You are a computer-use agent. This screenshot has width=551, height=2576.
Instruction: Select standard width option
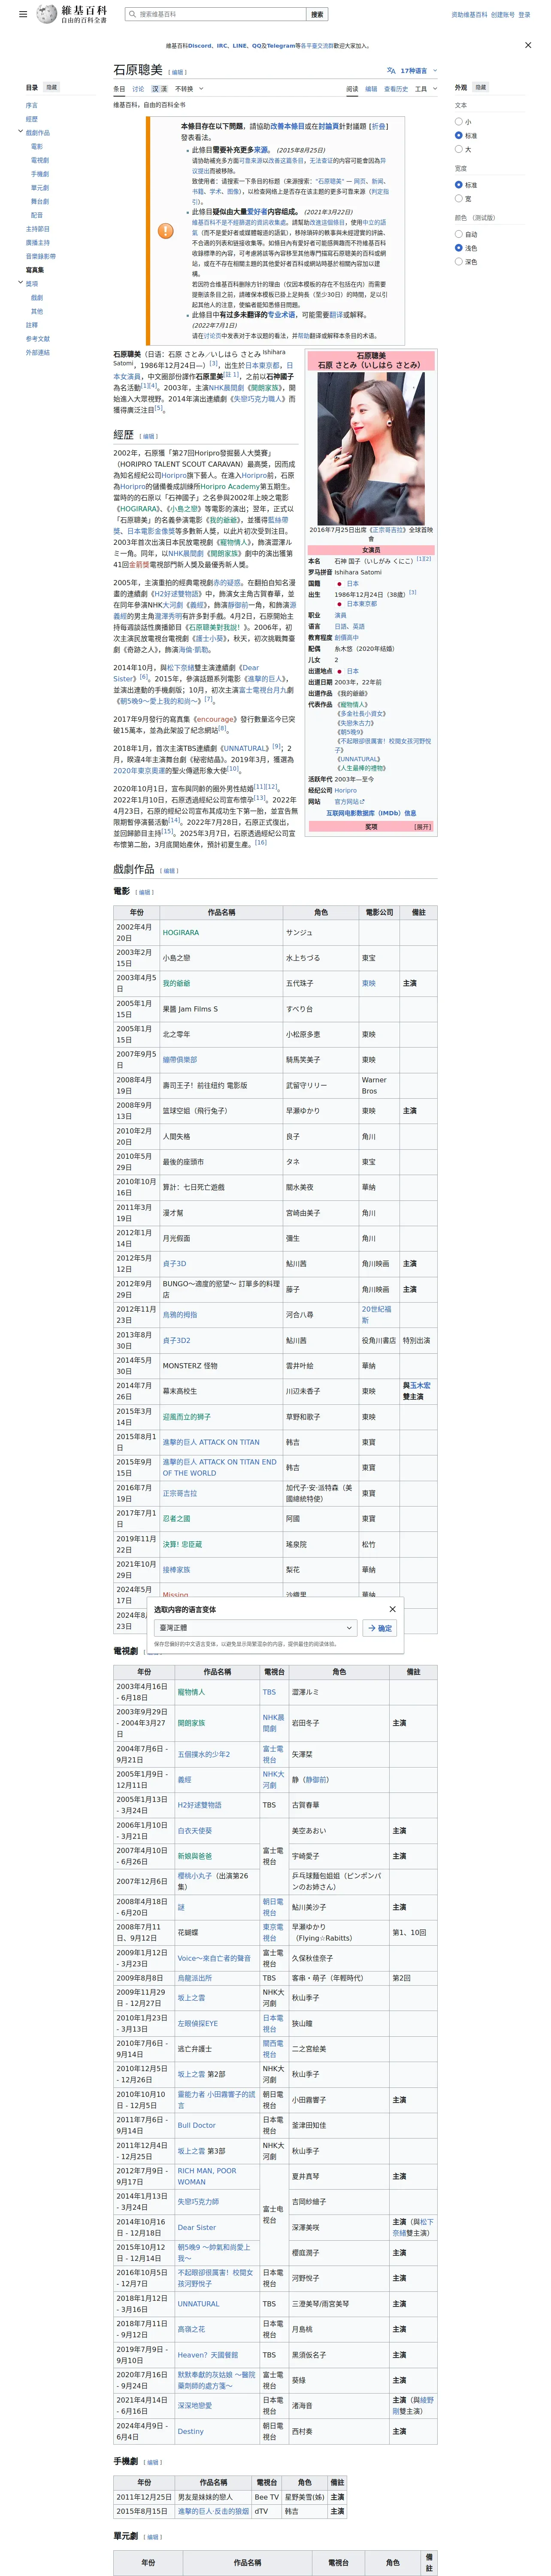pyautogui.click(x=459, y=185)
